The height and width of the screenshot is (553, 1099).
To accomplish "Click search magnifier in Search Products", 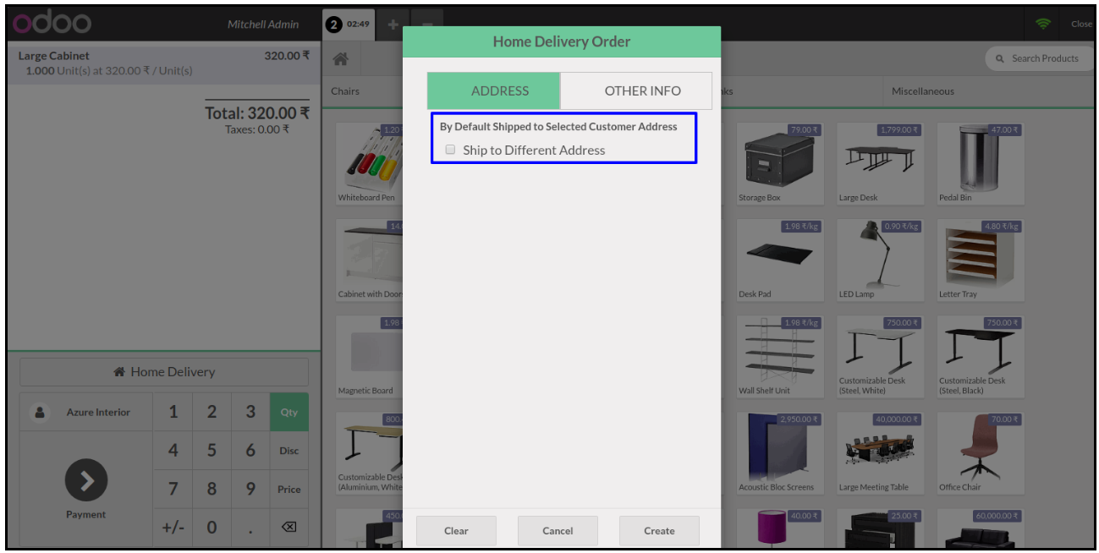I will 1000,58.
